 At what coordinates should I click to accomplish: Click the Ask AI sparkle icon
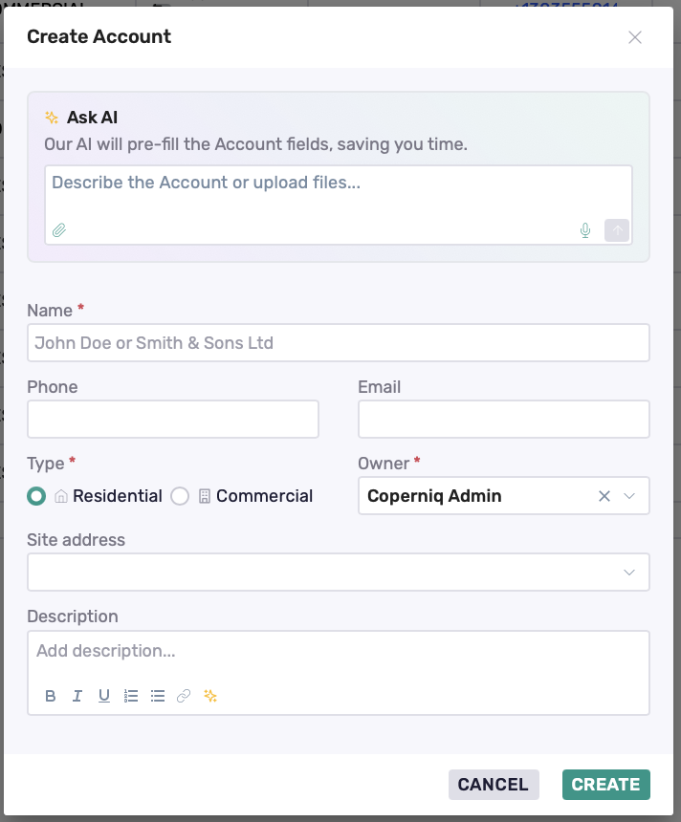52,118
